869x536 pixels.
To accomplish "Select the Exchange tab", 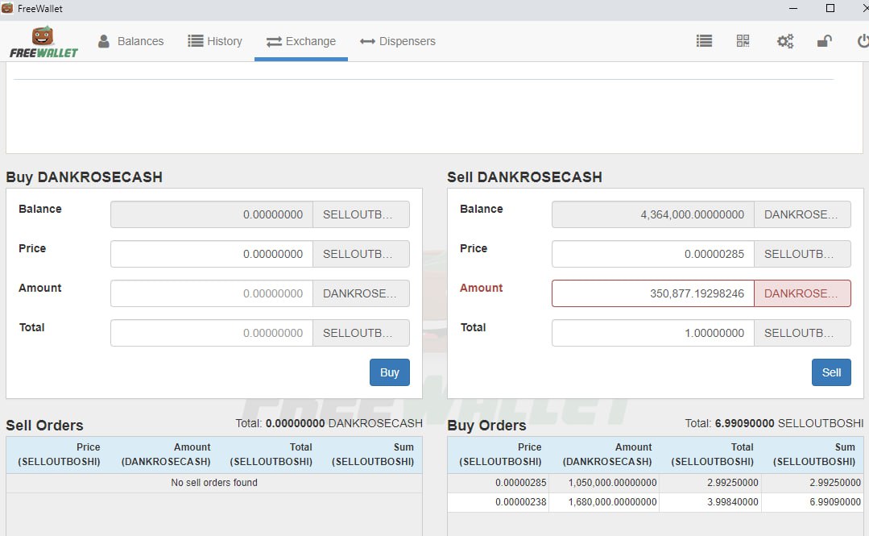I will coord(301,41).
